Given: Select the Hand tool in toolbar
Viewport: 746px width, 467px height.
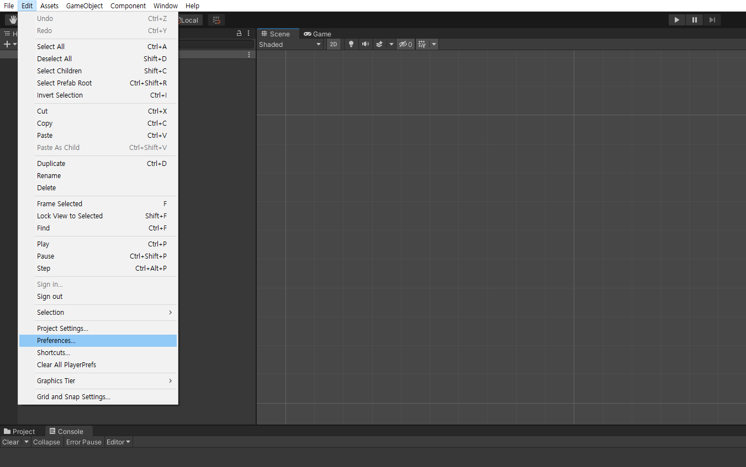Looking at the screenshot, I should [x=12, y=20].
